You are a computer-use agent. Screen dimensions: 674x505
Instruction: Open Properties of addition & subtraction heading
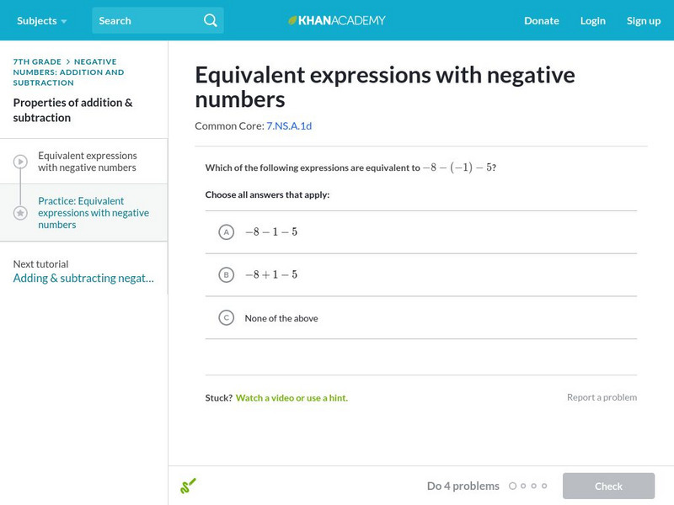click(72, 110)
